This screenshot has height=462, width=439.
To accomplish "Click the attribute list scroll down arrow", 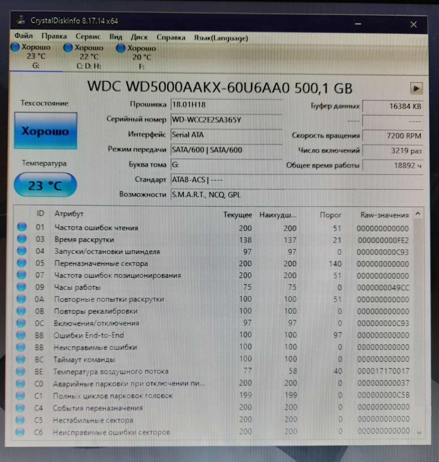I will tap(419, 432).
